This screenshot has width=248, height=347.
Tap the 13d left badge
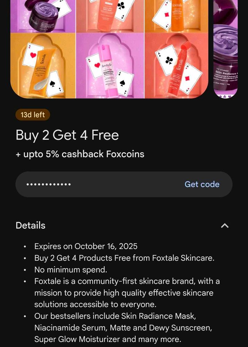[33, 115]
